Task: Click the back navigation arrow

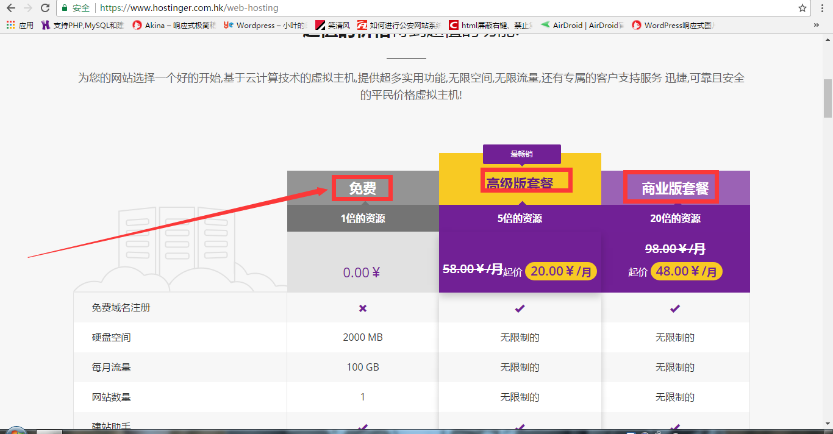Action: [10, 9]
